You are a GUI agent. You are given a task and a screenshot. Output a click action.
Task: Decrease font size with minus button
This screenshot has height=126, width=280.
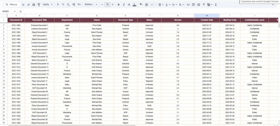click(x=102, y=5)
